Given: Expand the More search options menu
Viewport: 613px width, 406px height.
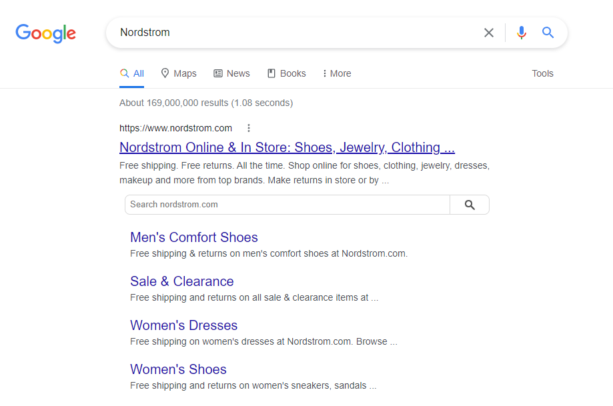Looking at the screenshot, I should [x=337, y=73].
